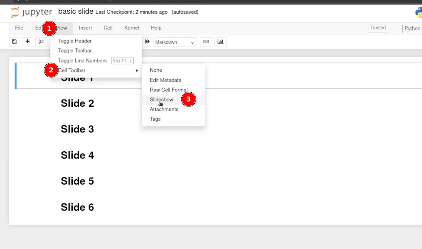Image resolution: width=422 pixels, height=249 pixels.
Task: Open the Markdown cell type dropdown
Action: [x=175, y=42]
